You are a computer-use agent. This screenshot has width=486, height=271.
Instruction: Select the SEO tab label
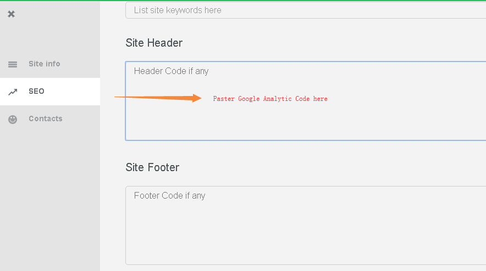[36, 91]
